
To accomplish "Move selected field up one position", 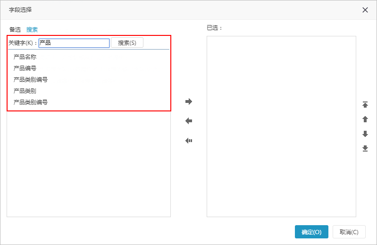I will click(365, 119).
